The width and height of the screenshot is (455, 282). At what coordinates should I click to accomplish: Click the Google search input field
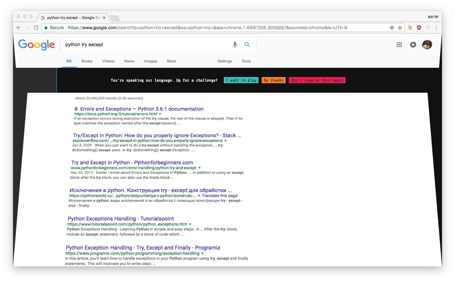tap(146, 44)
